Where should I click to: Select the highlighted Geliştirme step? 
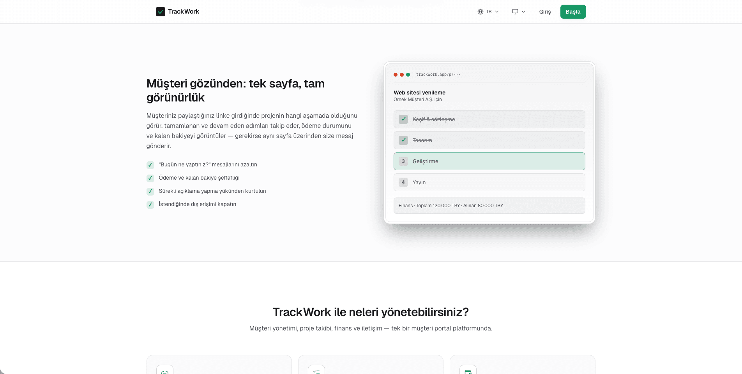[489, 161]
